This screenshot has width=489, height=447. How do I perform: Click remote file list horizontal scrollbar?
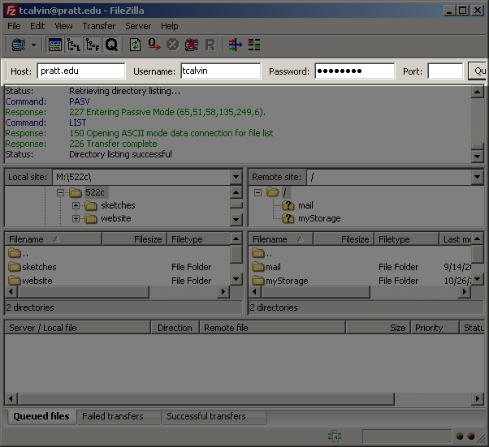coord(316,292)
